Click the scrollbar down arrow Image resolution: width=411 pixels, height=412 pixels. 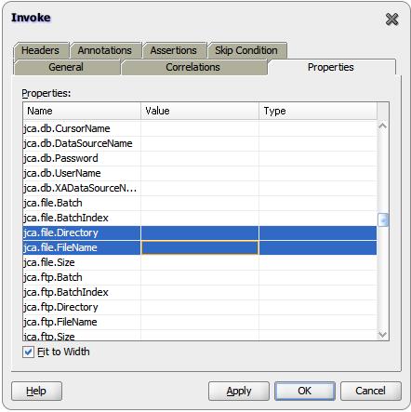click(x=383, y=335)
